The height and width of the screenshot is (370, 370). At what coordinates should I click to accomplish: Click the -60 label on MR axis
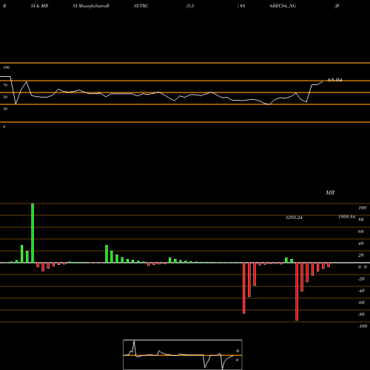click(x=361, y=303)
